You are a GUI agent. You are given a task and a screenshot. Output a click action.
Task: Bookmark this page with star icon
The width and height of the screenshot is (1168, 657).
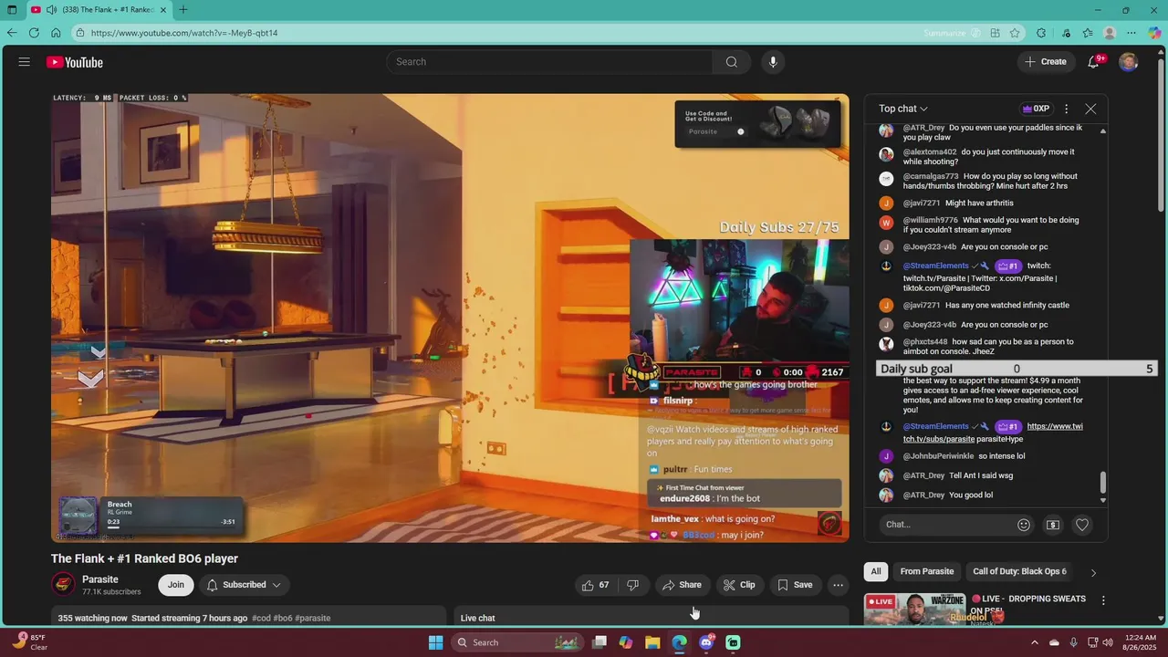pyautogui.click(x=1015, y=33)
